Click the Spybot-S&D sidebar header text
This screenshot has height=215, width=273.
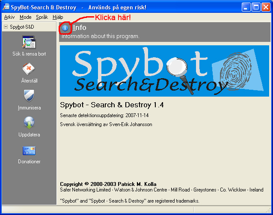click(22, 27)
